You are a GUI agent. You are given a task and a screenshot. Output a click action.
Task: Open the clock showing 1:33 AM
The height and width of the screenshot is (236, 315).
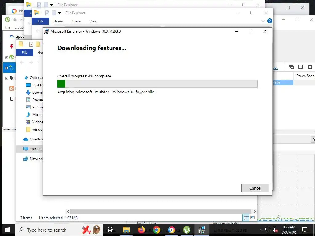pos(289,230)
